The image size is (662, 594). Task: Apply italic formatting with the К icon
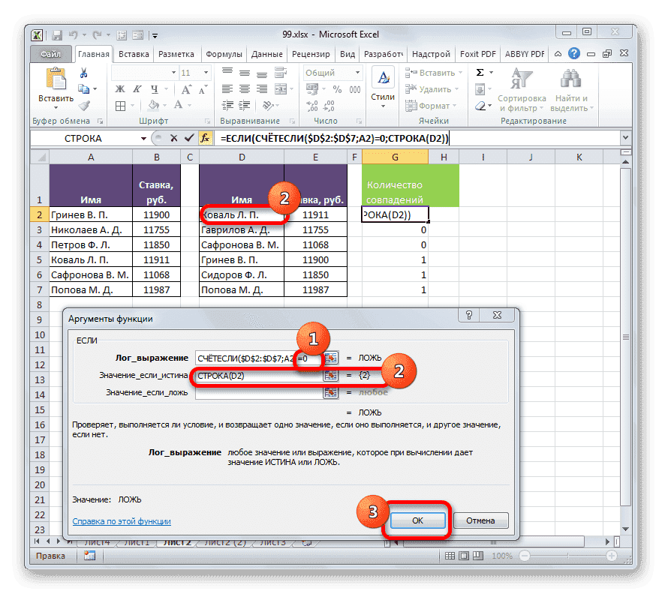(x=137, y=88)
